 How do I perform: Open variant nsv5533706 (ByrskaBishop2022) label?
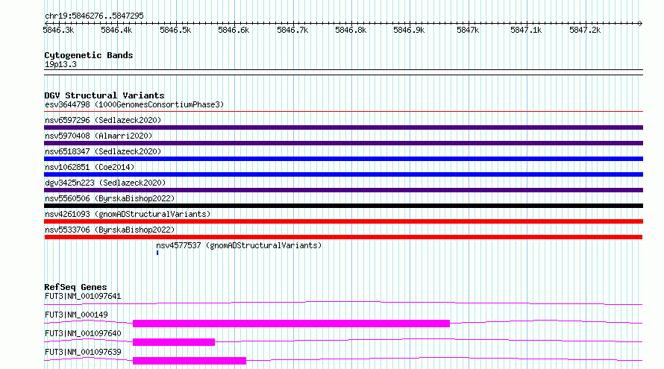[110, 230]
